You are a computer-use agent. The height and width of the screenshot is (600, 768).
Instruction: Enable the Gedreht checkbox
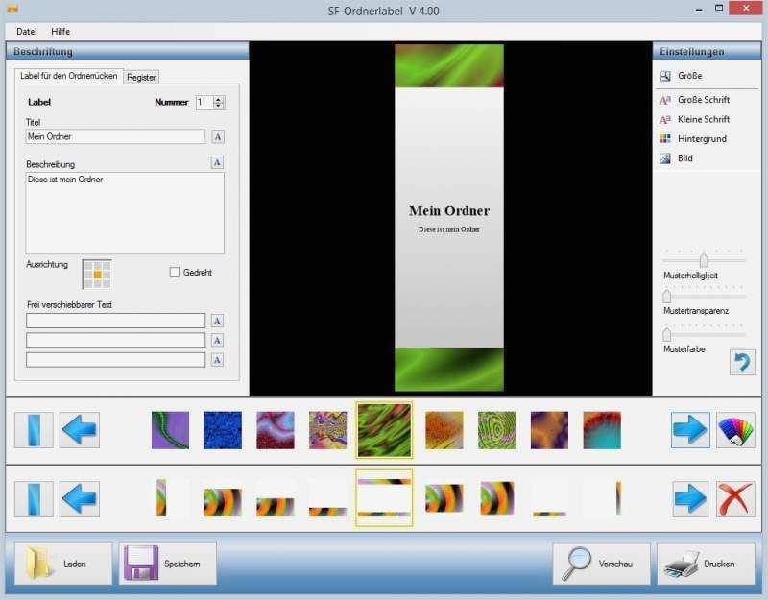[175, 272]
